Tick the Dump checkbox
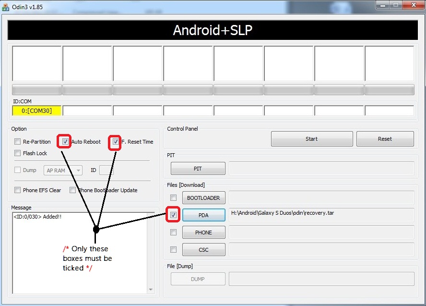This screenshot has height=306, width=426. tap(17, 170)
